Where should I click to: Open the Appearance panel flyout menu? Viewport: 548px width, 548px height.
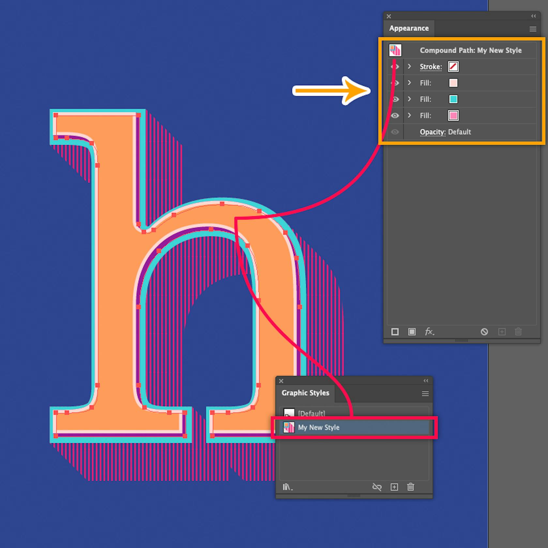(533, 29)
